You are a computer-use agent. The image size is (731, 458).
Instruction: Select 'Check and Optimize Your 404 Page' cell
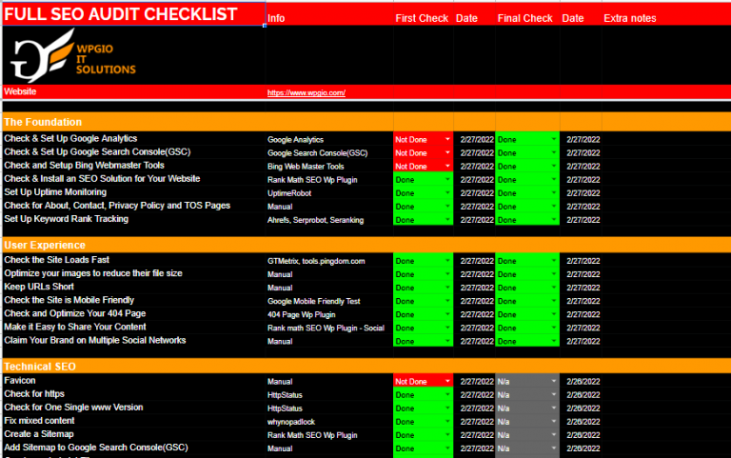point(134,314)
